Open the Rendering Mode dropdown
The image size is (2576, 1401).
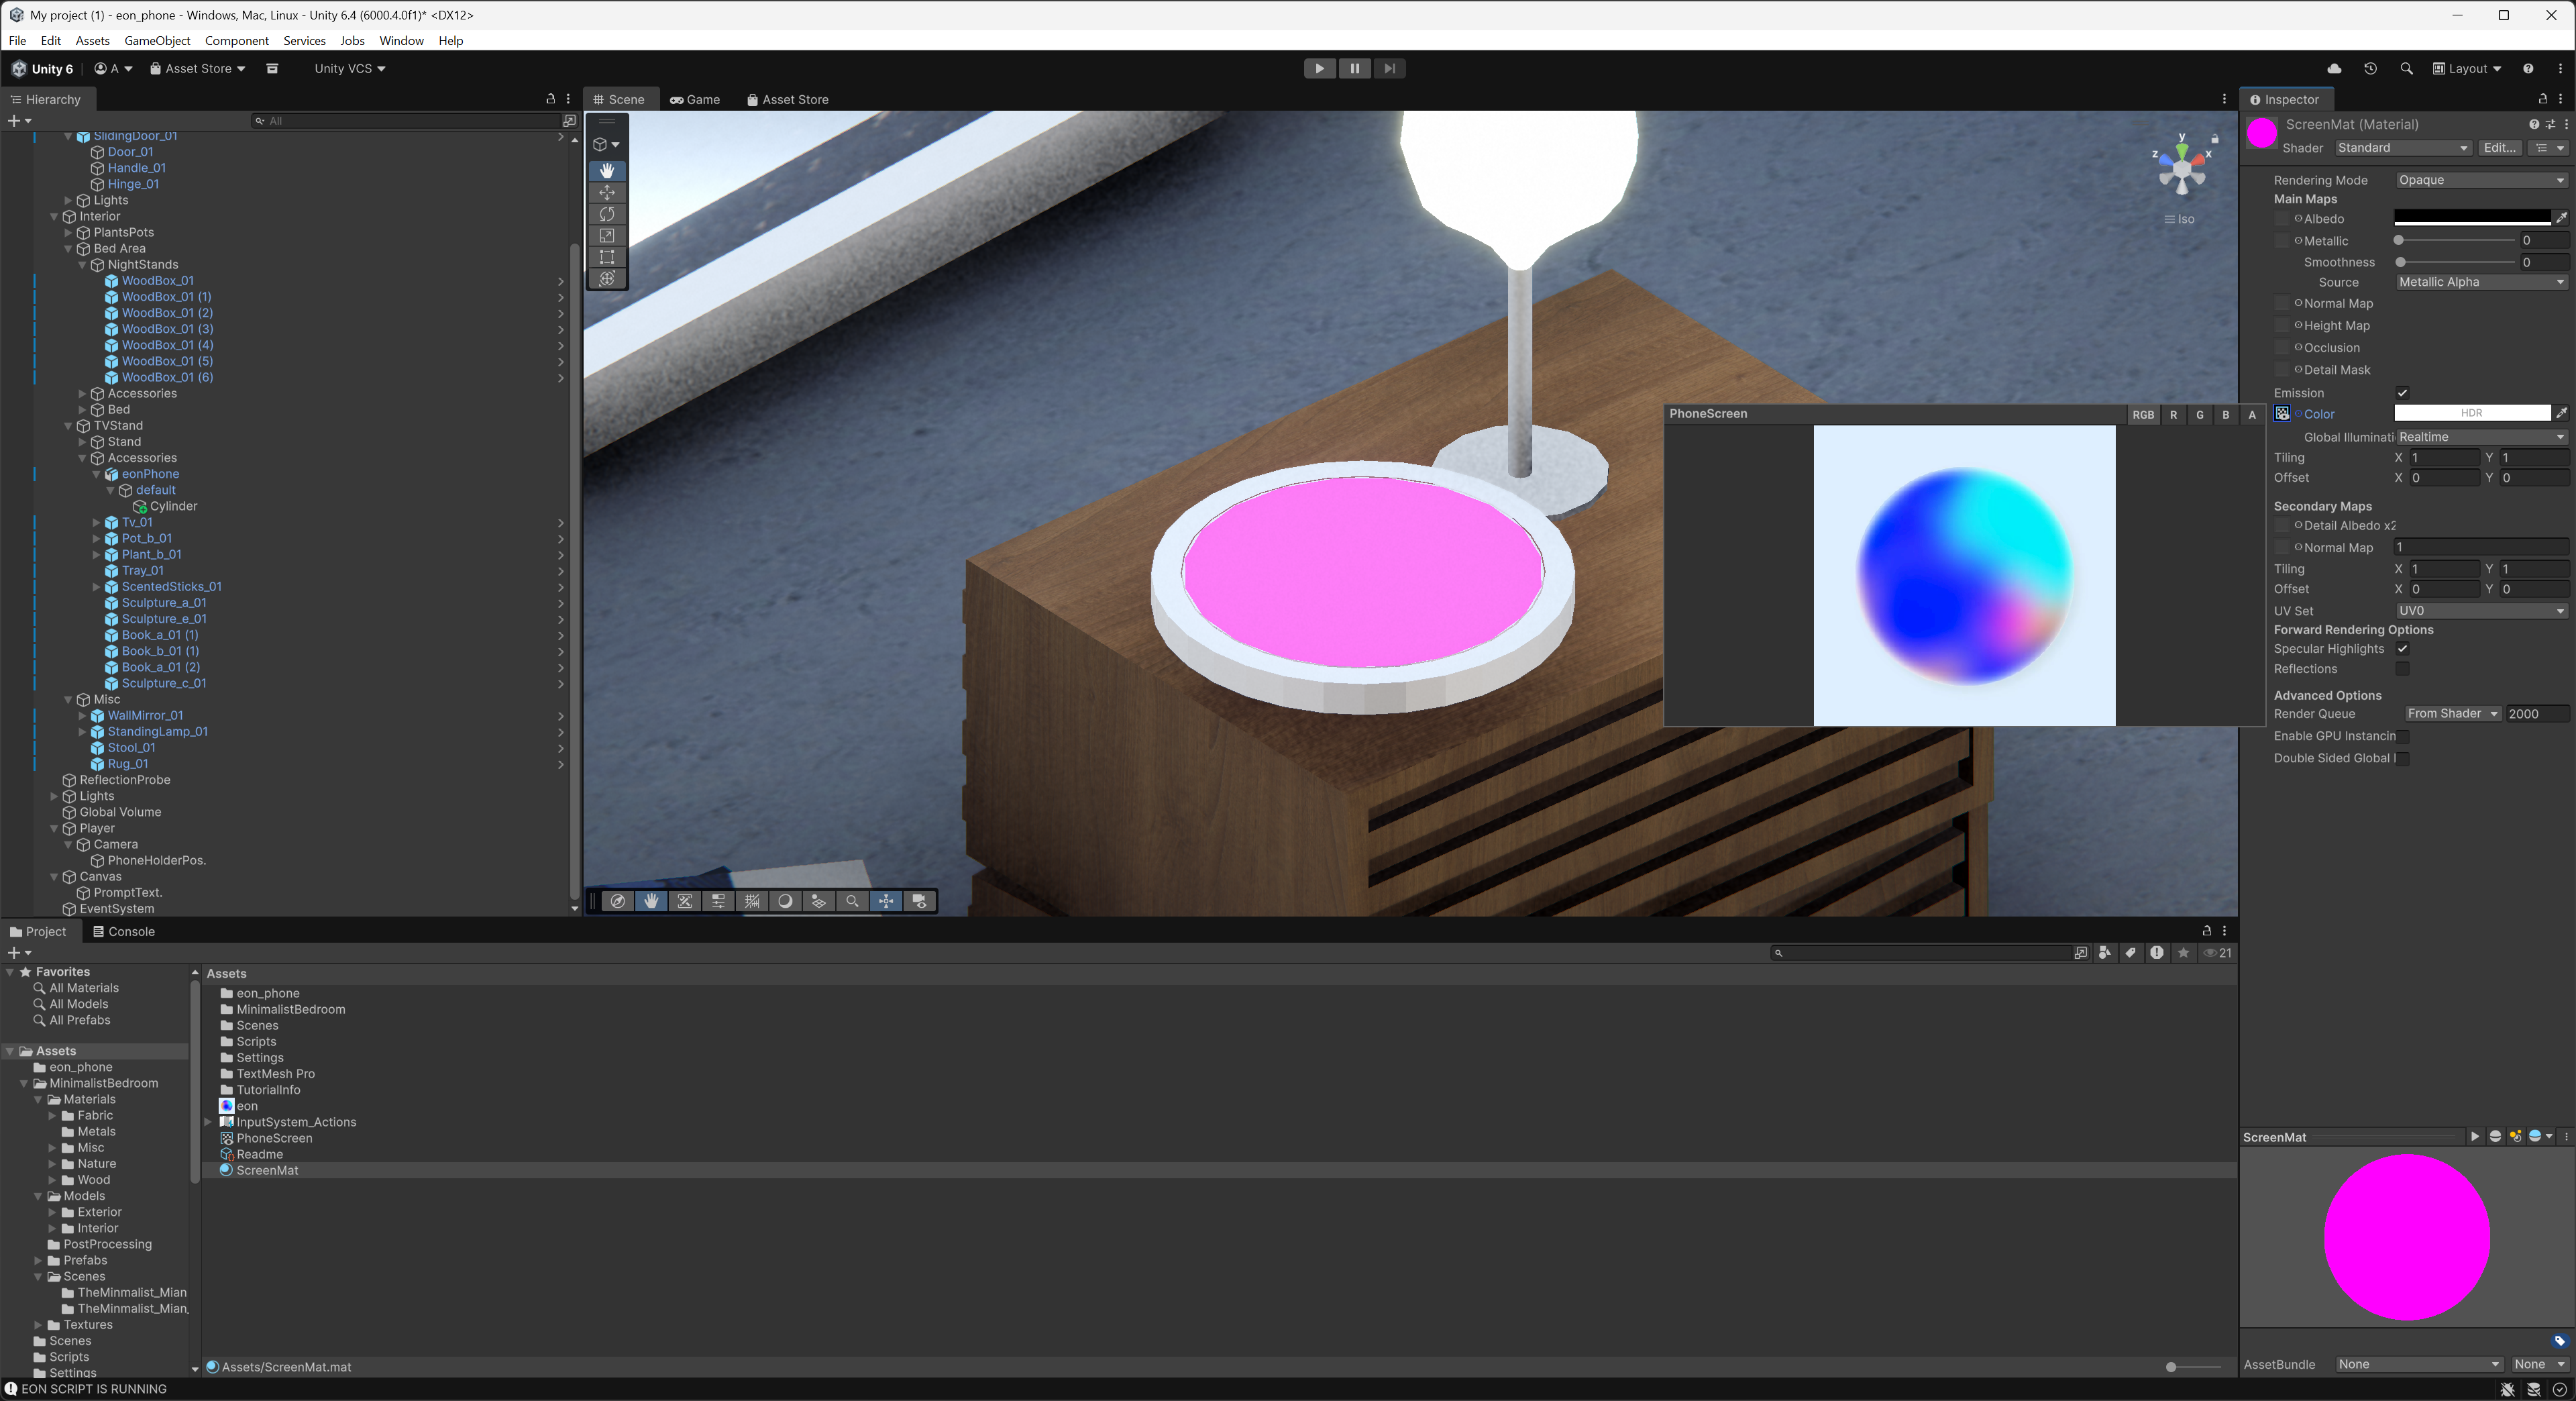pyautogui.click(x=2481, y=180)
